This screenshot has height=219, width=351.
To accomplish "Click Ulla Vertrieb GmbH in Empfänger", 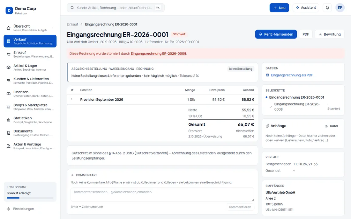I will click(x=280, y=193).
